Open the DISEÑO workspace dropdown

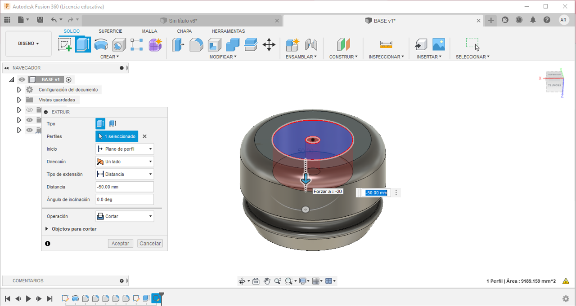[28, 44]
